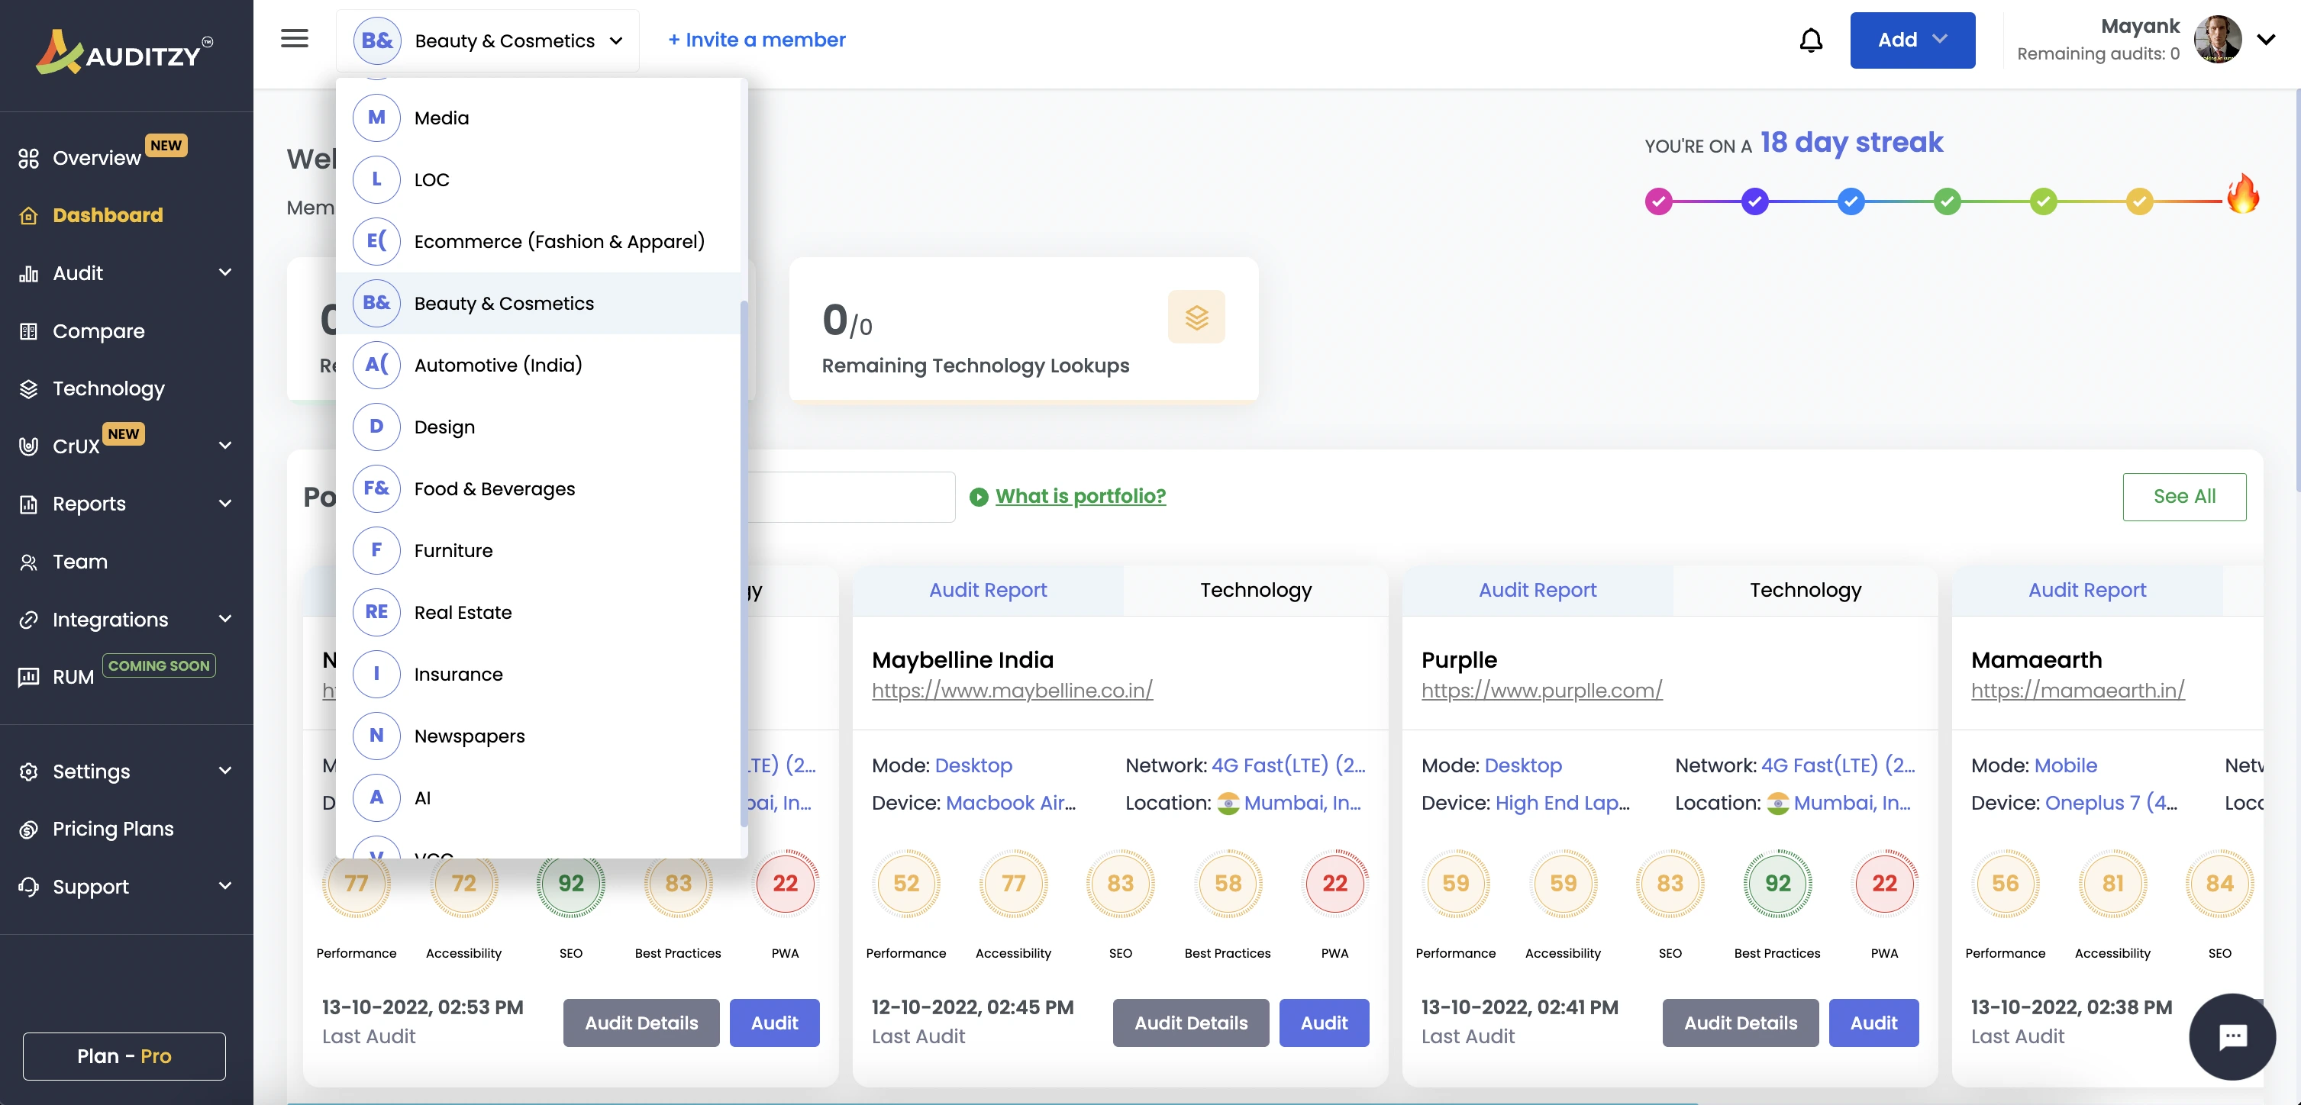Open Maybelline India Technology tab
Viewport: 2301px width, 1105px height.
coord(1255,590)
